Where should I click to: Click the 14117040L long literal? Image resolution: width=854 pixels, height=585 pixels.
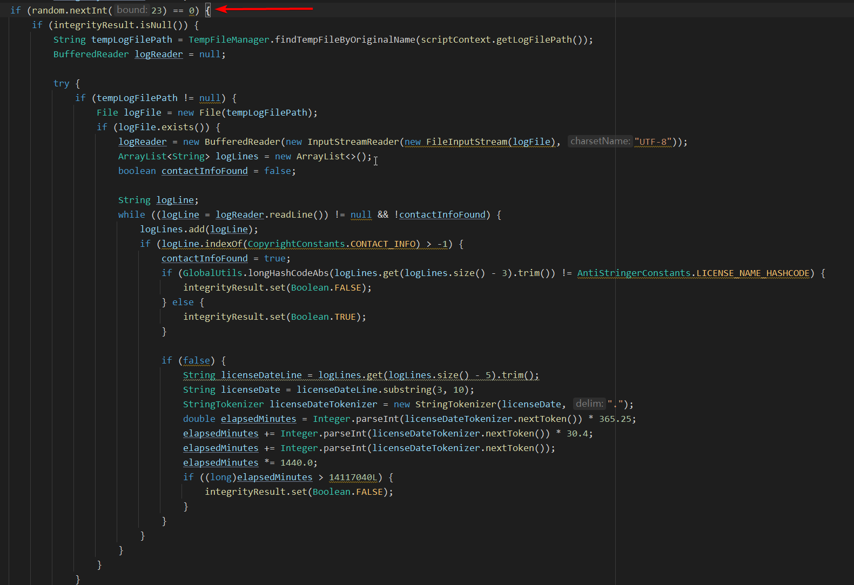tap(353, 477)
